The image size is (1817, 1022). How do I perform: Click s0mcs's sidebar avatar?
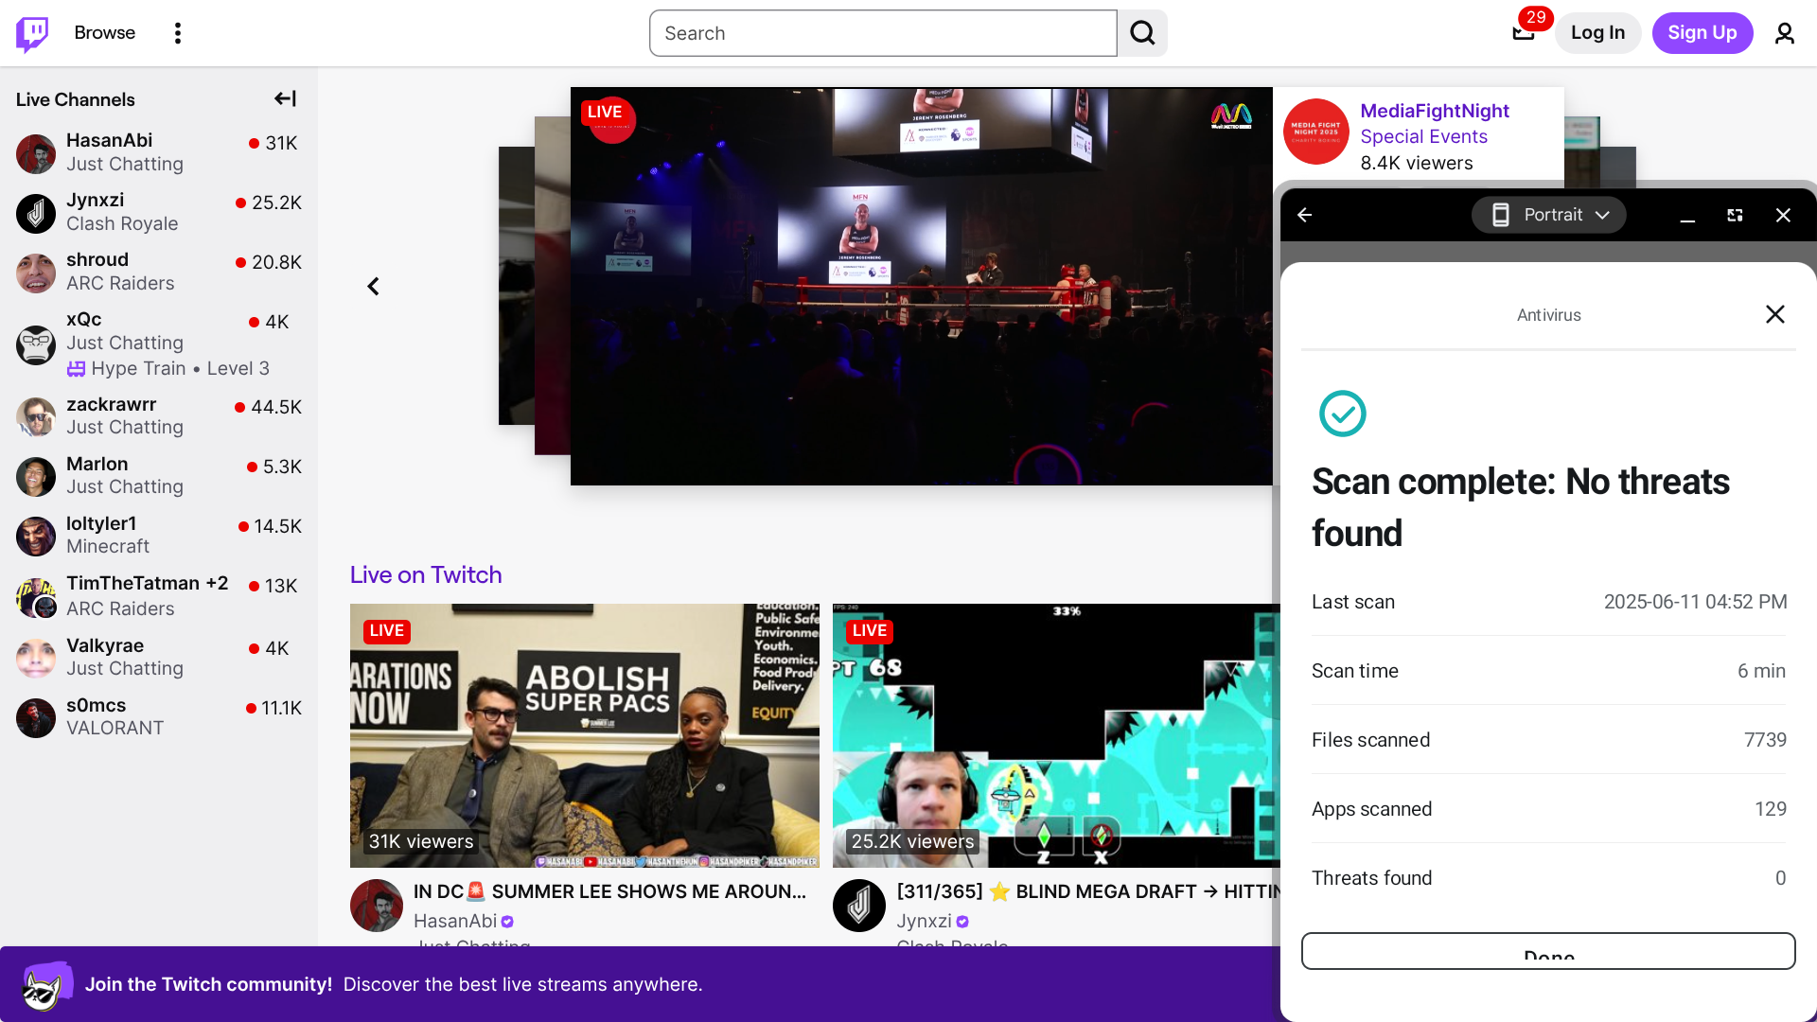tap(36, 717)
